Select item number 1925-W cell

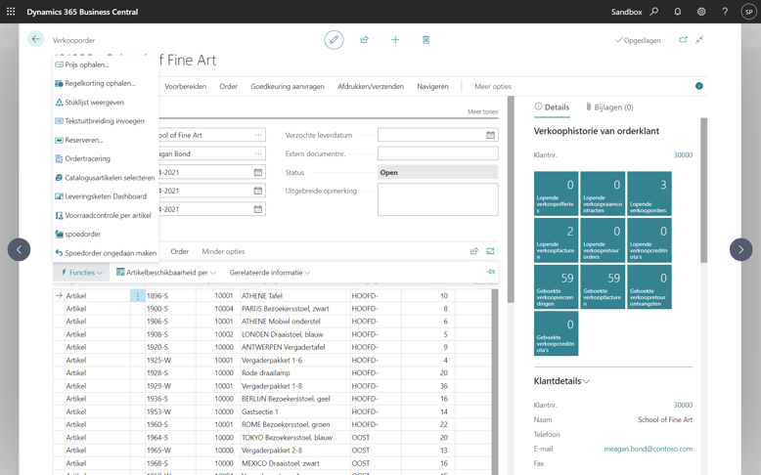(x=170, y=360)
